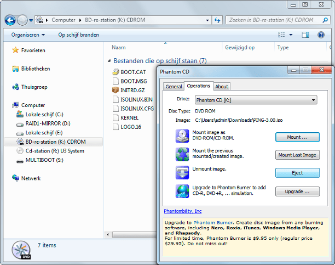Select the INITRD.GZ archive icon
Viewport: 335px width, 265px height.
pyautogui.click(x=115, y=90)
